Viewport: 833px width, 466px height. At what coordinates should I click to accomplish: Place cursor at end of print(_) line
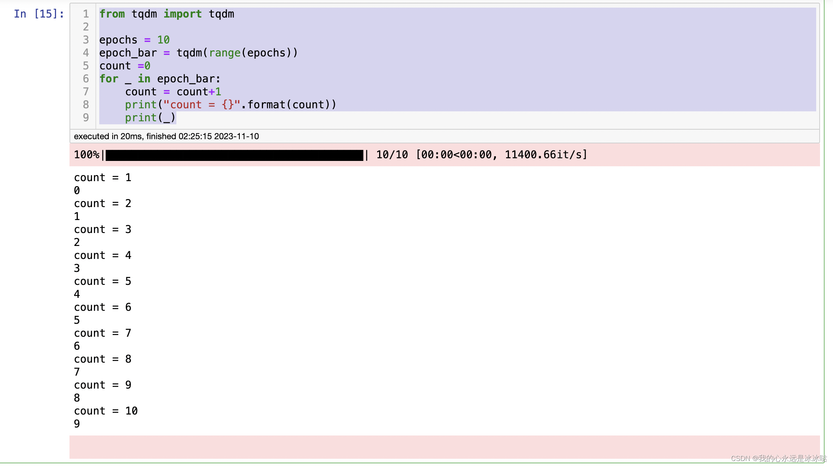(176, 118)
